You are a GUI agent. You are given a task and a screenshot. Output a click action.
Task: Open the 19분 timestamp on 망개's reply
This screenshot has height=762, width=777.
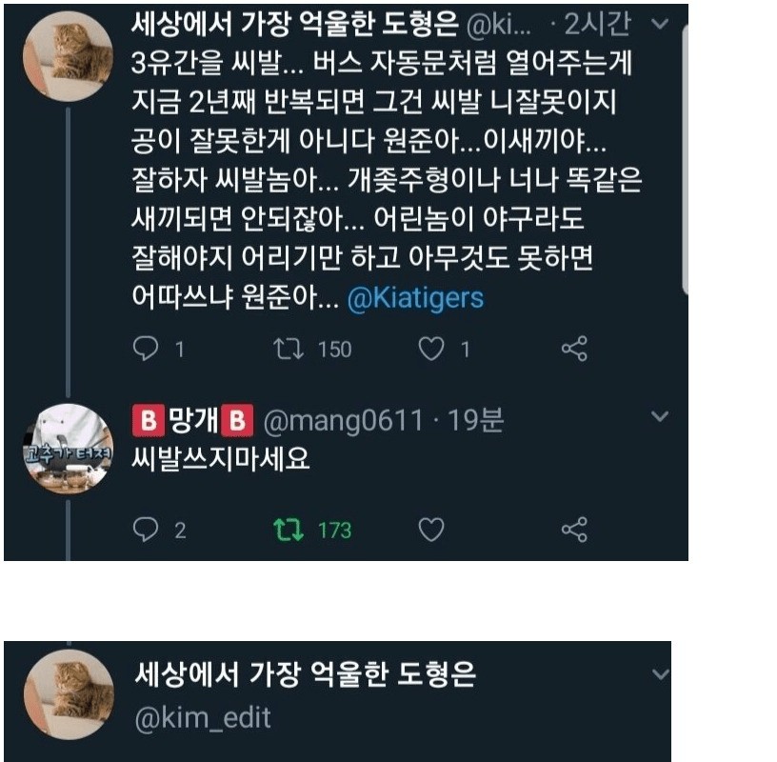(x=476, y=420)
